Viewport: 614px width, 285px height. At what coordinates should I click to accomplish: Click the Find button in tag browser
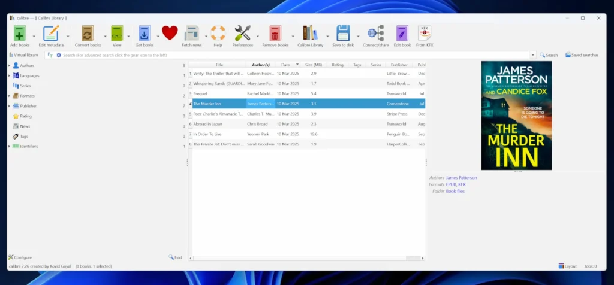[x=176, y=257]
